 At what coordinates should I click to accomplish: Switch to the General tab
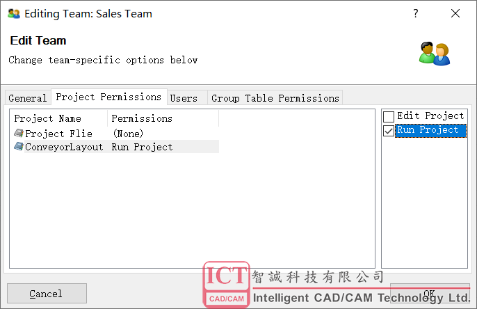coord(28,98)
